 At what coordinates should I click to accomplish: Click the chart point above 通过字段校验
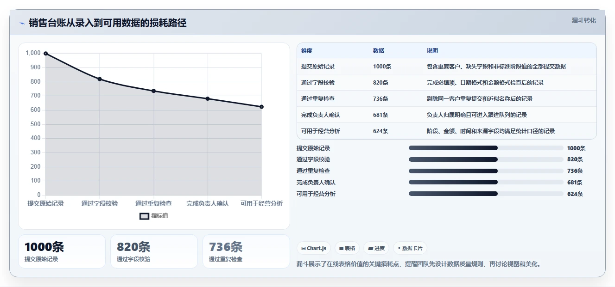100,79
